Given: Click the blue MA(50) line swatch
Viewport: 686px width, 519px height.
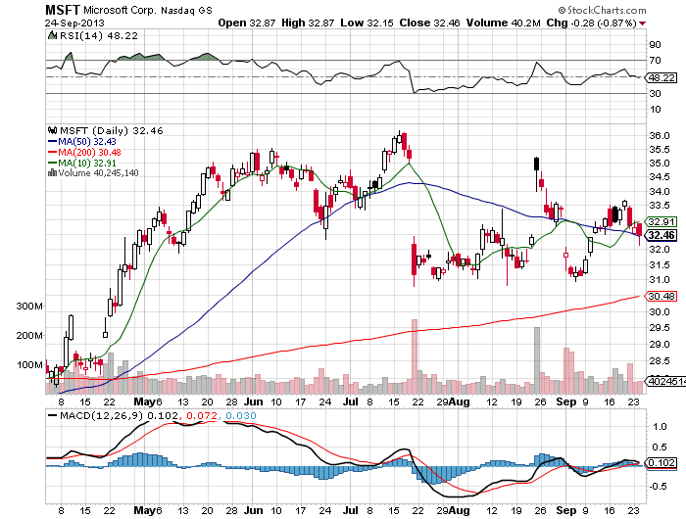Looking at the screenshot, I should [x=52, y=142].
